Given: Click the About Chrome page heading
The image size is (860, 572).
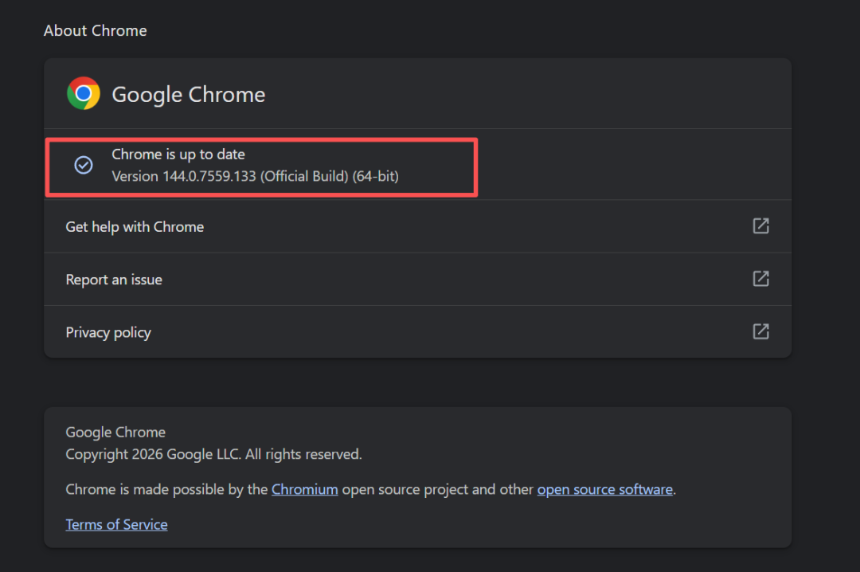Looking at the screenshot, I should click(x=96, y=30).
